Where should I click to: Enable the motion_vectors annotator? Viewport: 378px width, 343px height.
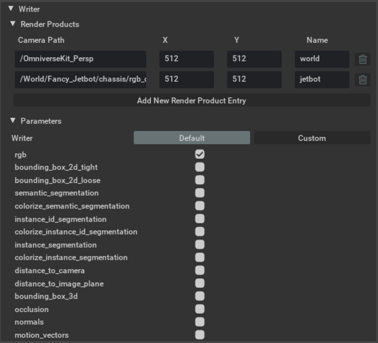tap(200, 334)
